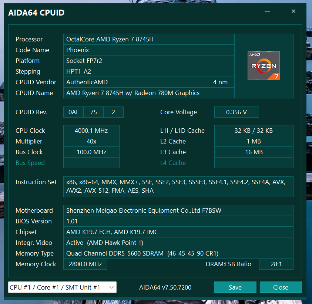Click the Memory Type label
The width and height of the screenshot is (312, 304).
[35, 254]
